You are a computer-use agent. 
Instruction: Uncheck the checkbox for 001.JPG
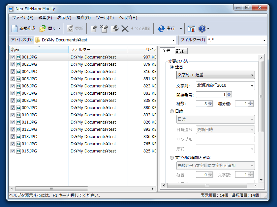coord(13,57)
